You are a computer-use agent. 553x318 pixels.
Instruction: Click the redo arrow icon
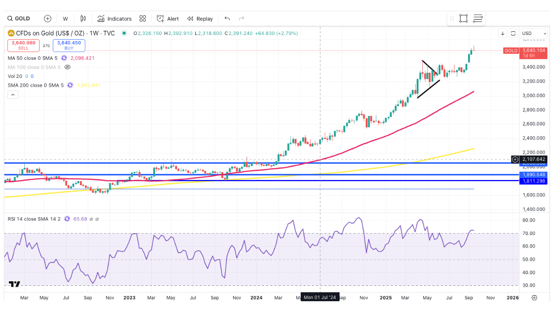(241, 19)
